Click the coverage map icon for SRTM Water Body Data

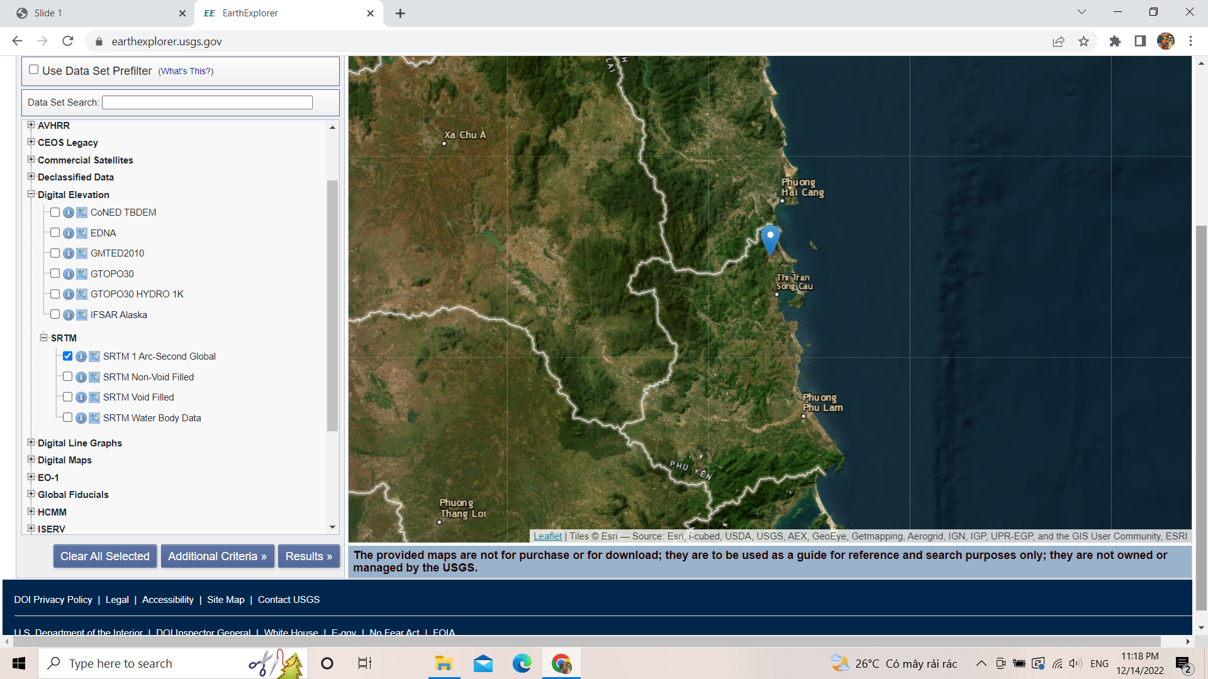94,418
